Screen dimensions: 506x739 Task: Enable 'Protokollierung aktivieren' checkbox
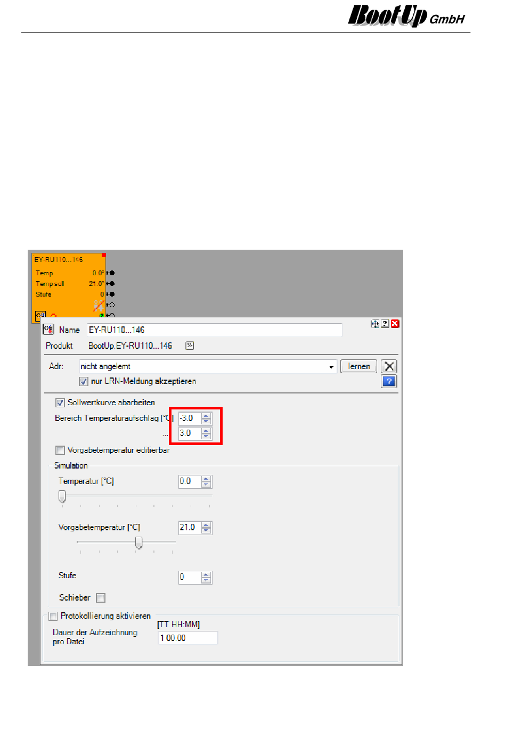pyautogui.click(x=53, y=617)
